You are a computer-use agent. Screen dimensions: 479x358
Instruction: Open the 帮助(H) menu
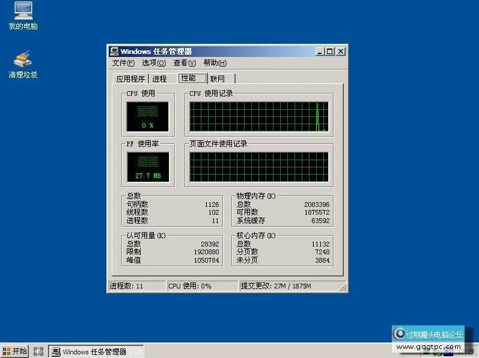(215, 63)
